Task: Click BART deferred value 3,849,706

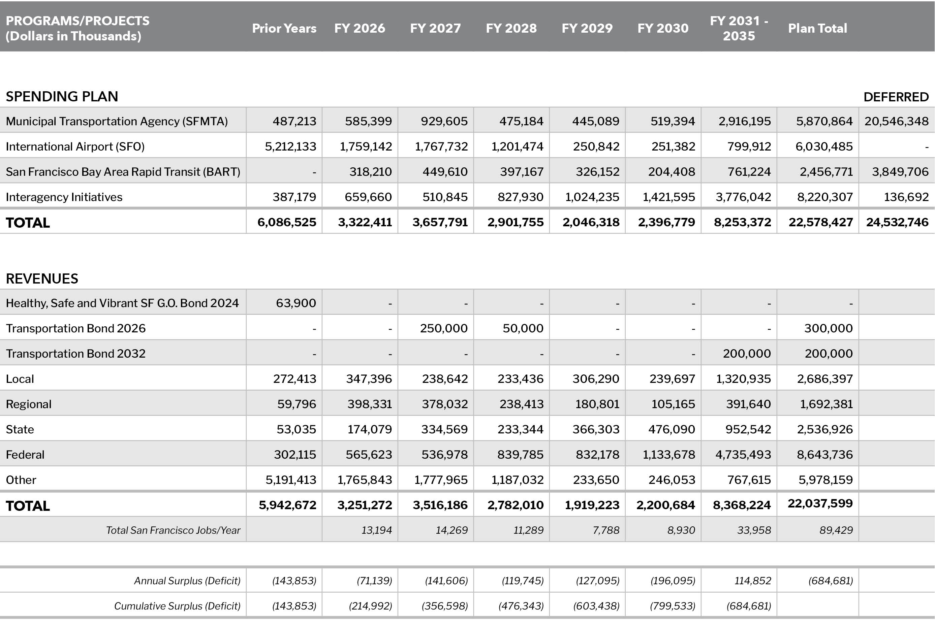Action: pyautogui.click(x=900, y=172)
